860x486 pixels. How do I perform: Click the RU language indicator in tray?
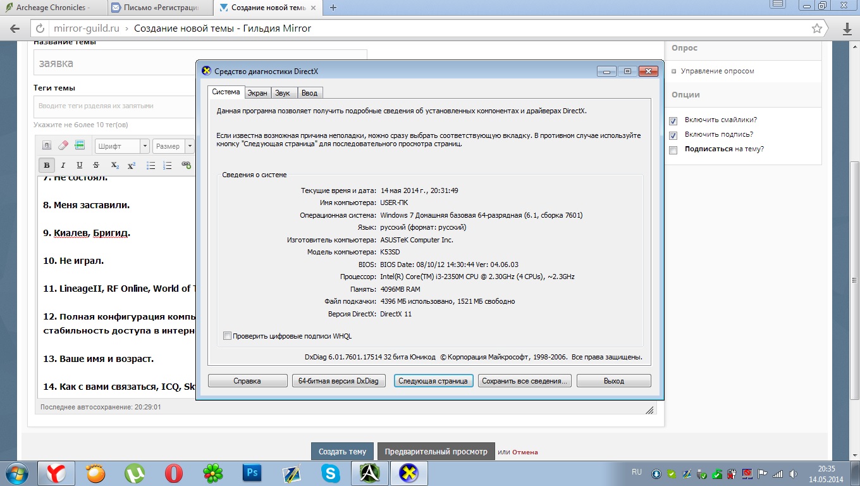[637, 473]
